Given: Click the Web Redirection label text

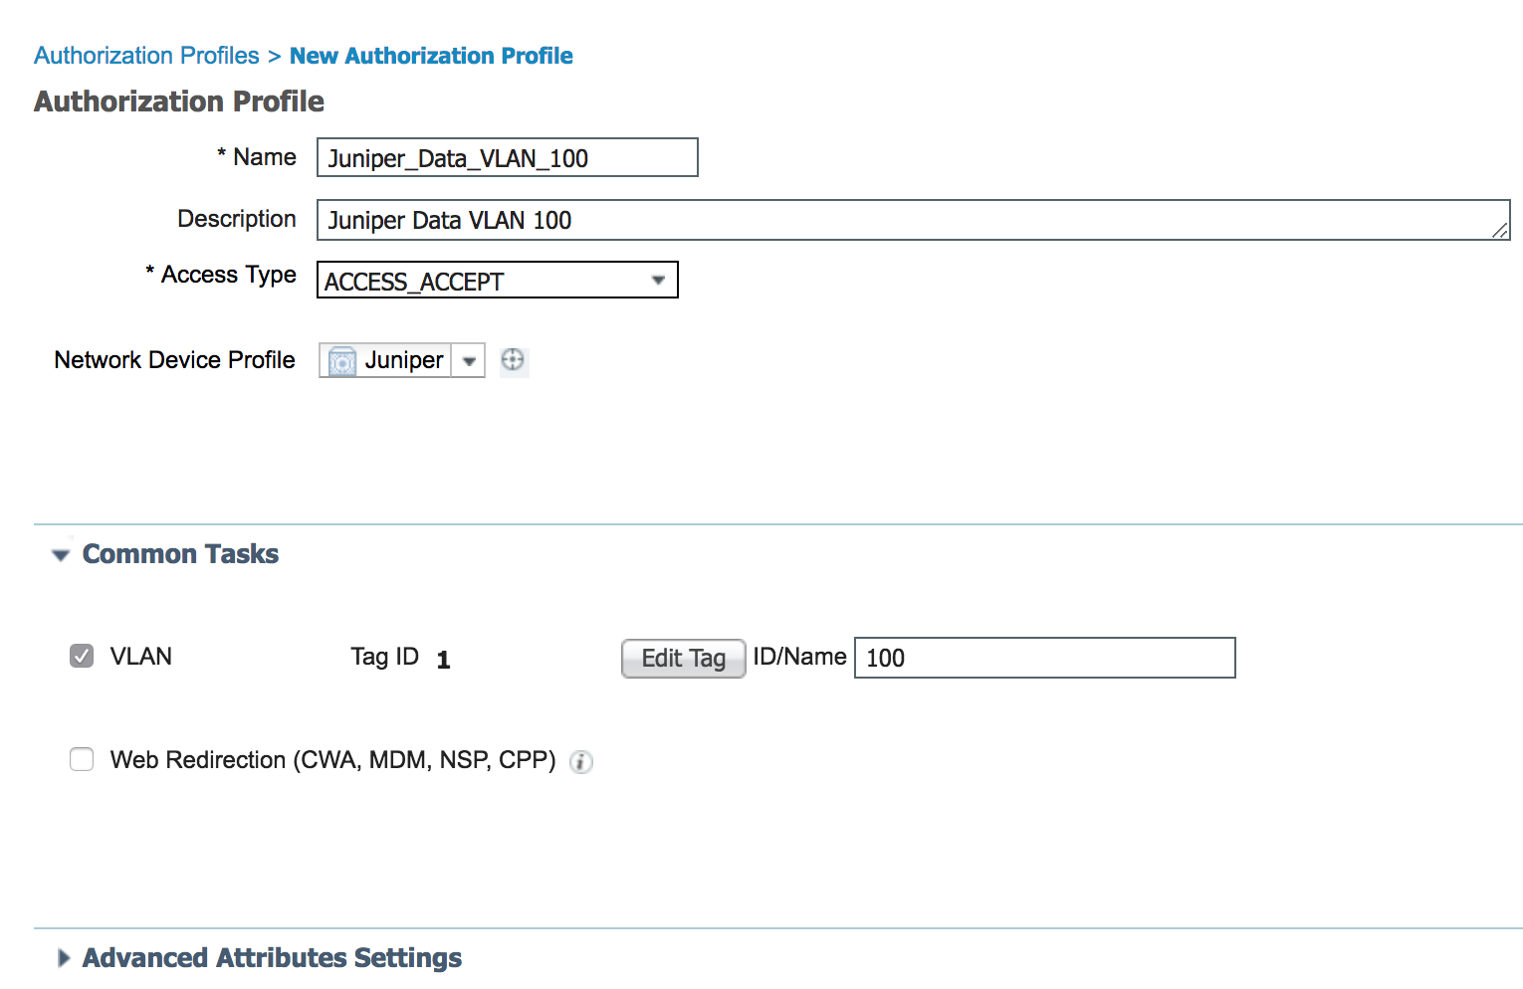Looking at the screenshot, I should tap(332, 760).
